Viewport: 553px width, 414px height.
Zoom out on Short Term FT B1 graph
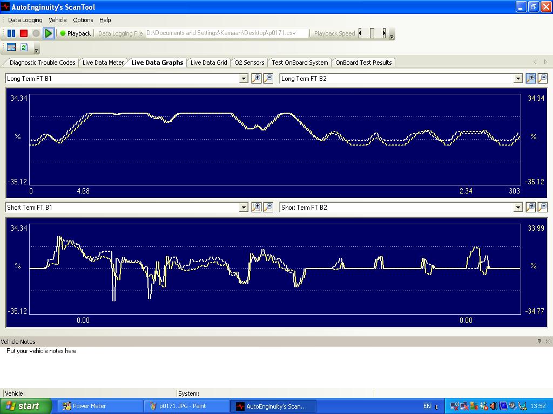tap(268, 208)
